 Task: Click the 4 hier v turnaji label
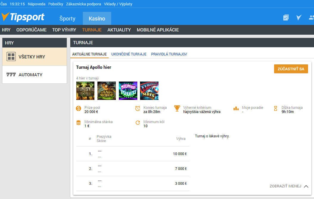87,78
